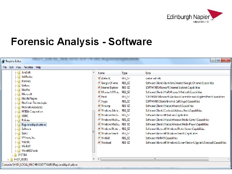The height and width of the screenshot is (174, 232).
Task: Click the Skype string value icon
Action: [99, 101]
